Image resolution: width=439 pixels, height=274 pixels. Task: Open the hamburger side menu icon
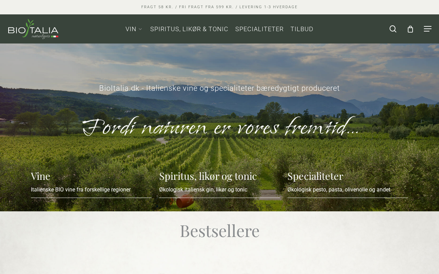[428, 29]
